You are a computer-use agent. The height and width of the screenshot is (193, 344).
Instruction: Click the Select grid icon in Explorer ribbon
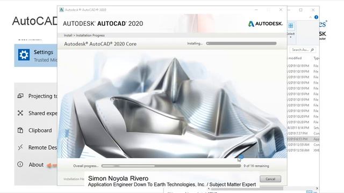click(291, 26)
